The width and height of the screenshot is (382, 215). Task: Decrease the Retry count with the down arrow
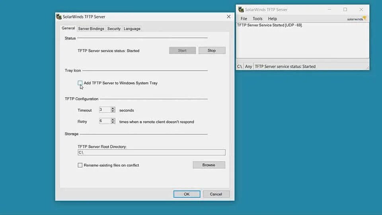tap(113, 122)
